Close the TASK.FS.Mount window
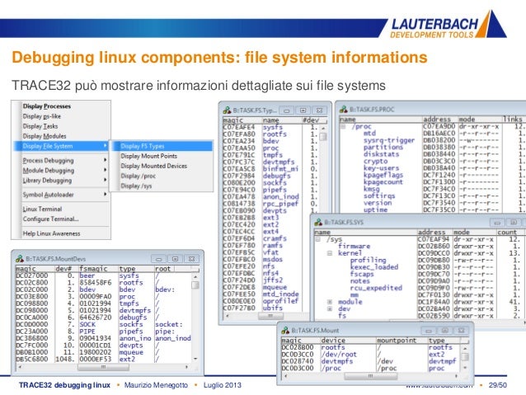This screenshot has width=526, height=395. [461, 330]
